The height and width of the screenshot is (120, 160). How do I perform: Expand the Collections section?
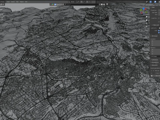click(x=154, y=60)
